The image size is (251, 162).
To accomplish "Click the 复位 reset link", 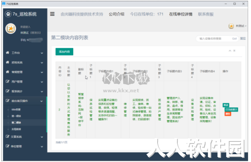I will click(243, 38).
